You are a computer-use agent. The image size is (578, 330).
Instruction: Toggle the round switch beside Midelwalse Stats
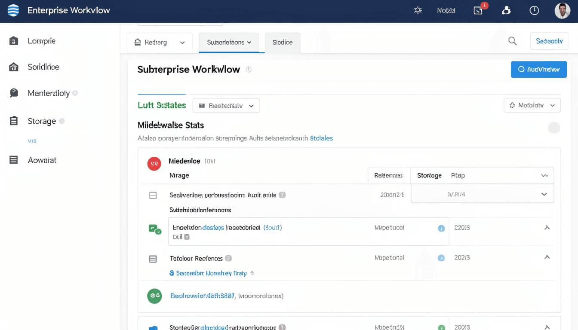tap(554, 128)
